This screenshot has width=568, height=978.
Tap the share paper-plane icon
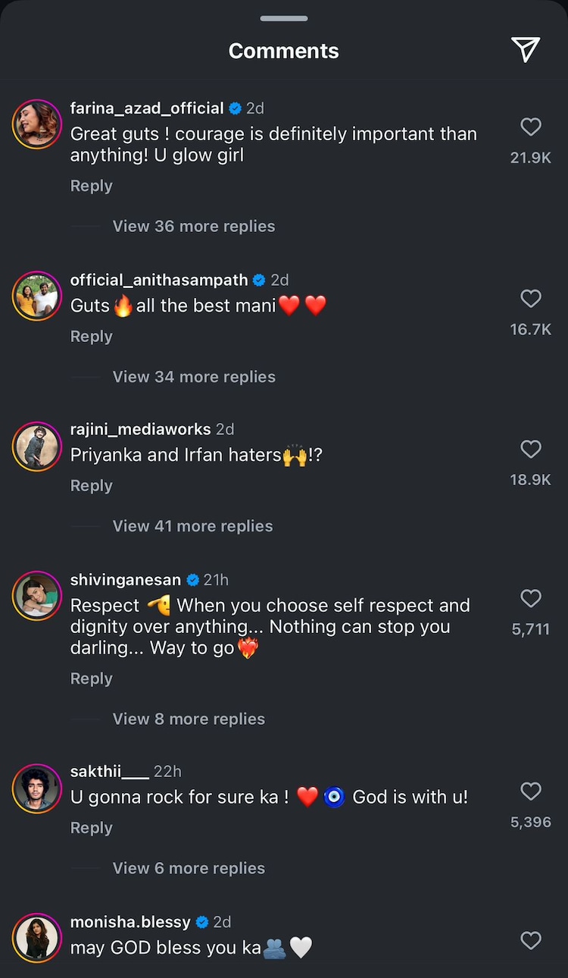coord(526,50)
